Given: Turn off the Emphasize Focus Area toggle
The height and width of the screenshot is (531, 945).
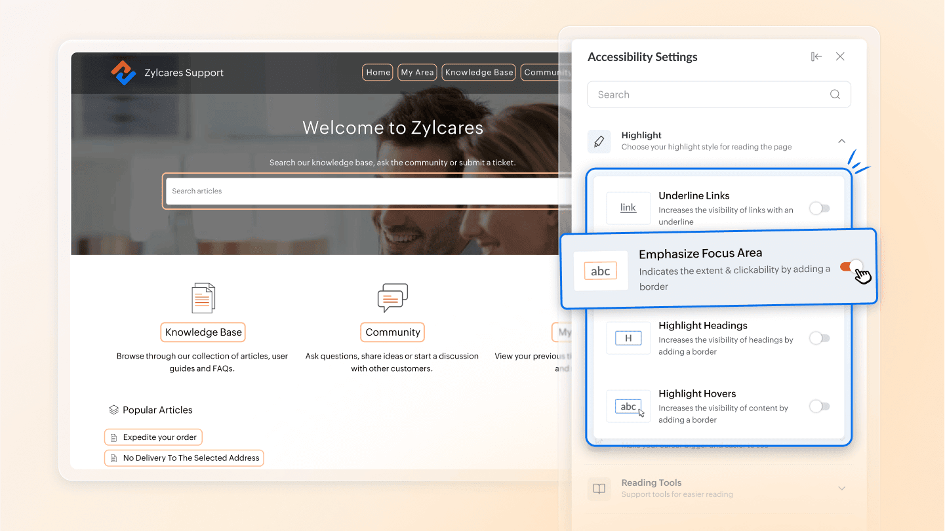Looking at the screenshot, I should pos(851,267).
